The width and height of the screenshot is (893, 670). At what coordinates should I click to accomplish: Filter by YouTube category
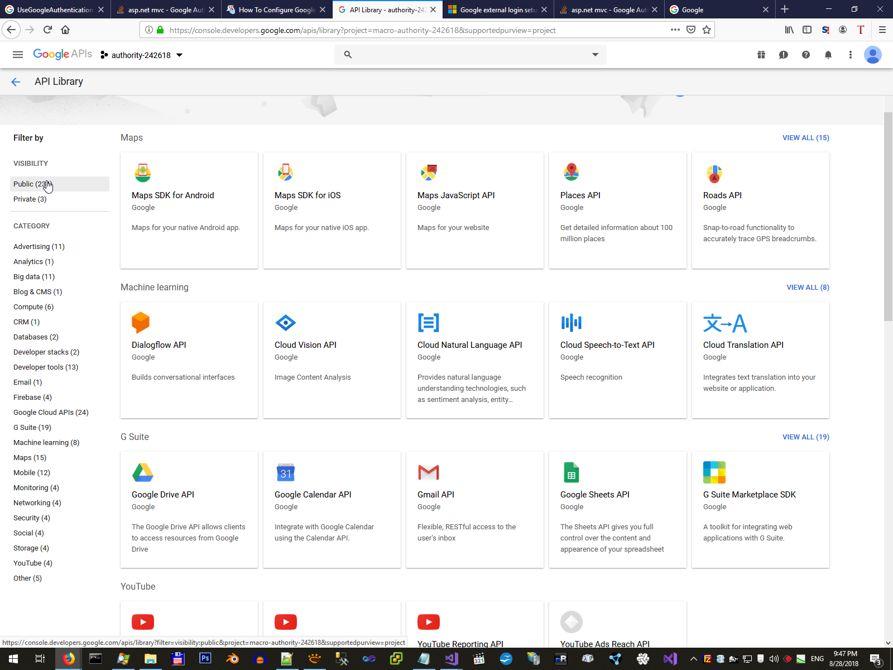(x=33, y=563)
